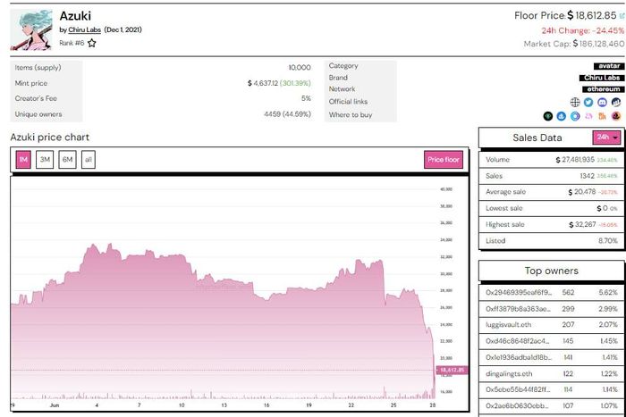626x417 pixels.
Task: Click the 'Chiru Labs' brand tag
Action: (602, 78)
